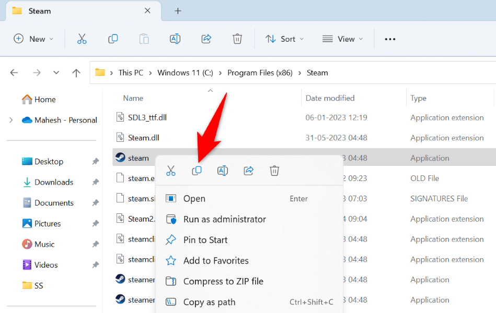Screen dimensions: 496x313
Task: Expand chevron after Program Files (x86) breadcrumb
Action: (299, 73)
